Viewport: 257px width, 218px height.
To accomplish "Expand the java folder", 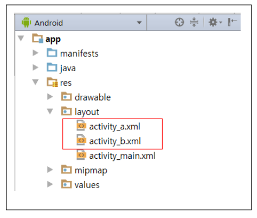I will [x=35, y=67].
